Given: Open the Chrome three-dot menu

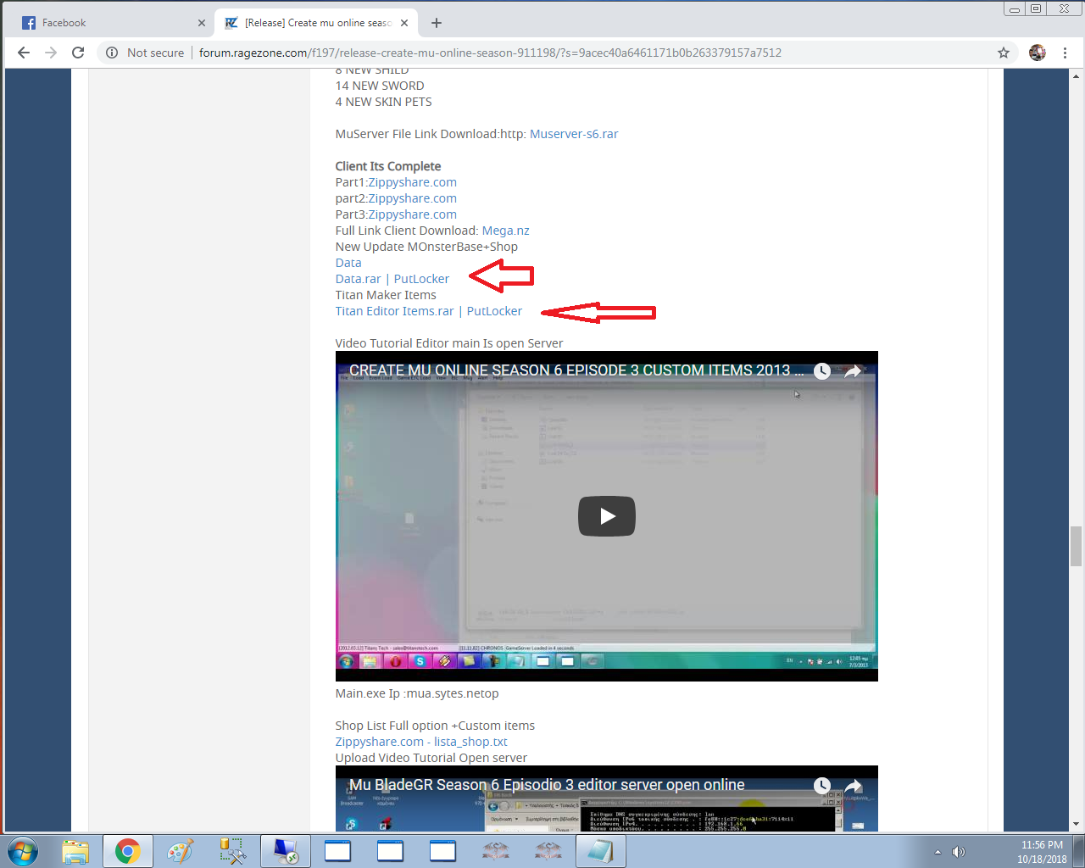Looking at the screenshot, I should coord(1066,53).
